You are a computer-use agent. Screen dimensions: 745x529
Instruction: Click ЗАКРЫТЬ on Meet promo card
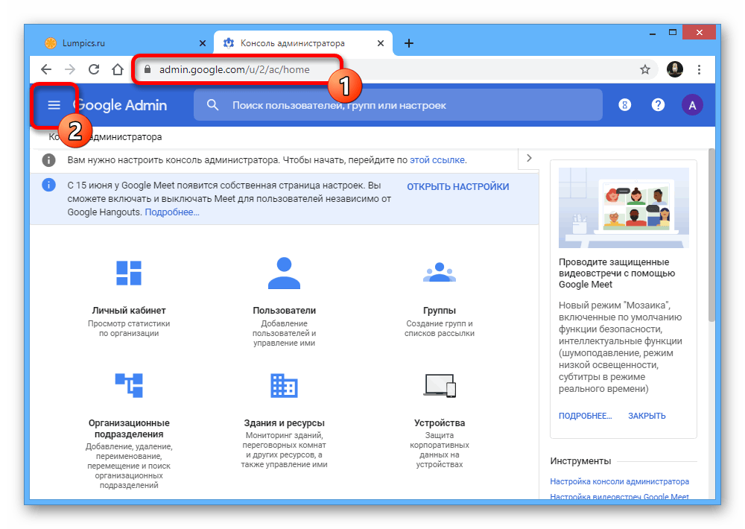coord(647,416)
